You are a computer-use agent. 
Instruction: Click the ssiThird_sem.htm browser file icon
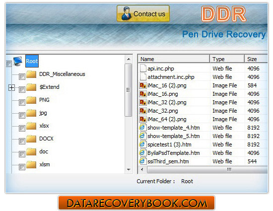142,161
